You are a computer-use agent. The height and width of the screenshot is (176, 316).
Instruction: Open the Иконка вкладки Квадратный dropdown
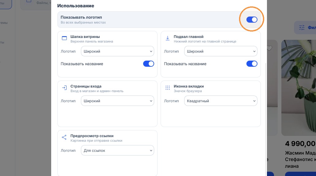pos(221,101)
